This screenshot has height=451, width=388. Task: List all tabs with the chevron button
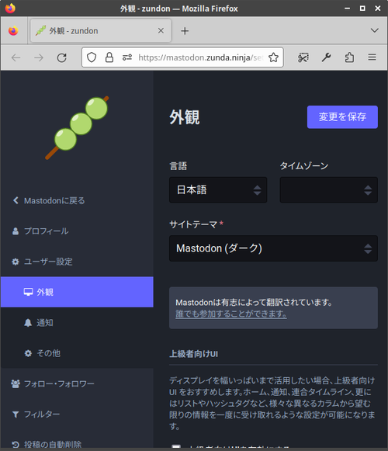pos(374,30)
